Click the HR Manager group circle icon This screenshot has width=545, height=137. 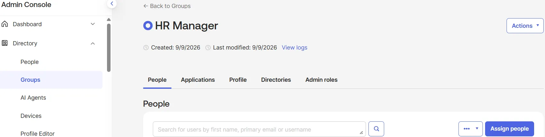click(x=148, y=26)
